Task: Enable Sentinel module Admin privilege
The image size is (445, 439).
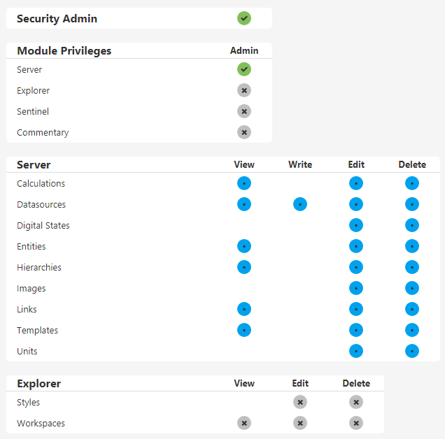Action: (x=243, y=111)
